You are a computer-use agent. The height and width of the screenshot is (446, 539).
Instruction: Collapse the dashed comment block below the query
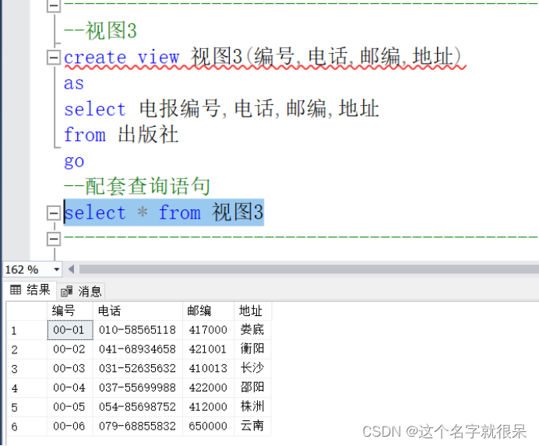tap(53, 239)
